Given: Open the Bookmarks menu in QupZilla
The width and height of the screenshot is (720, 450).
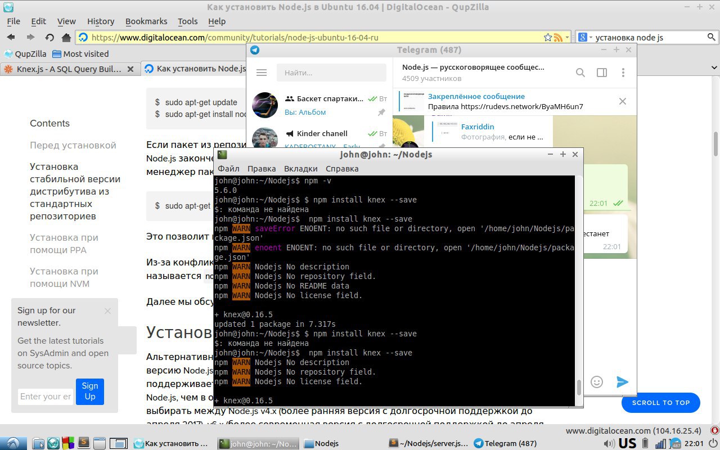Looking at the screenshot, I should tap(146, 21).
